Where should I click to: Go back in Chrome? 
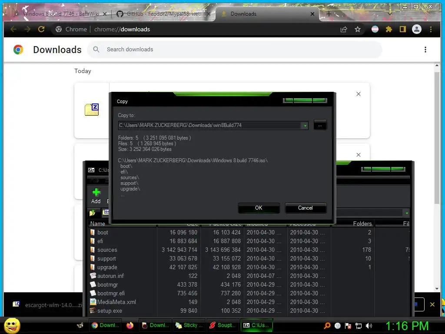pos(13,29)
